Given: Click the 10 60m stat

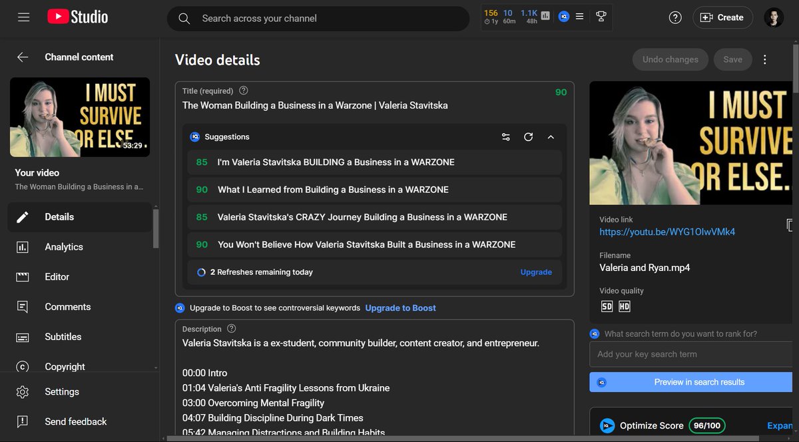Looking at the screenshot, I should click(x=509, y=17).
